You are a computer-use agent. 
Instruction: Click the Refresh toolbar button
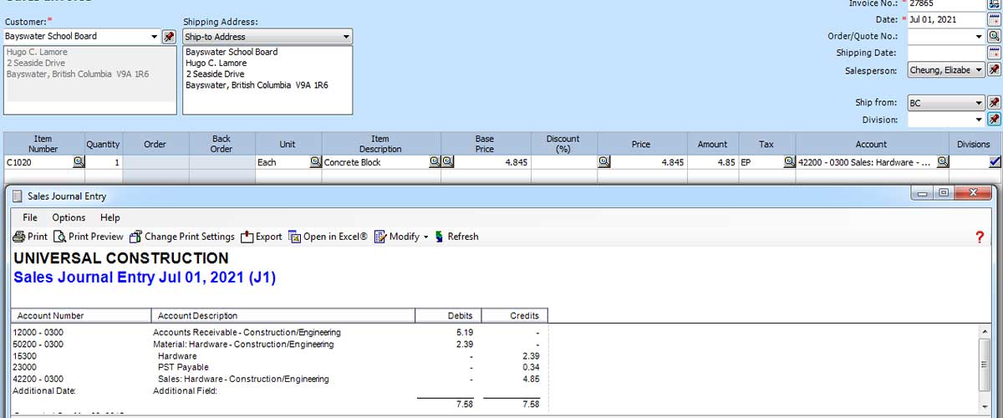click(456, 237)
